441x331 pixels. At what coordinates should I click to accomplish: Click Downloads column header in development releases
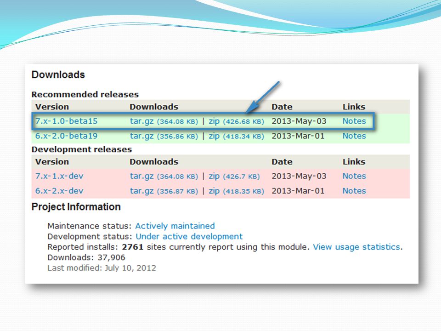(x=154, y=162)
